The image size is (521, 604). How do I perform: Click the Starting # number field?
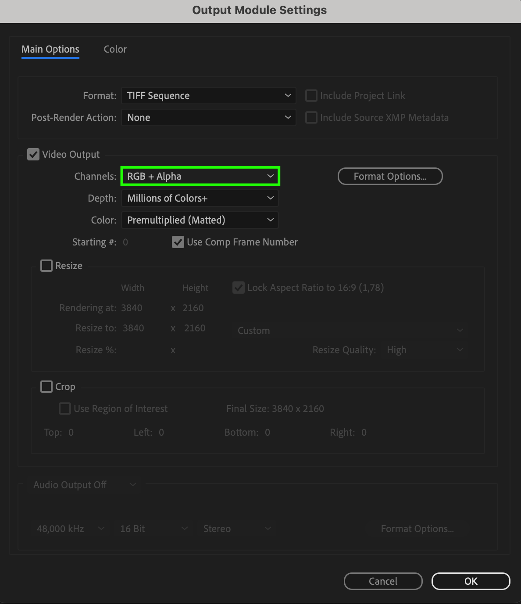125,242
